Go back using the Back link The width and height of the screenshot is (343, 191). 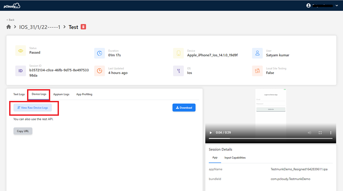tap(10, 20)
